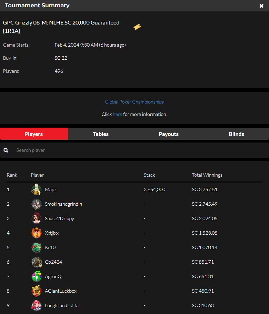Open Smokinandgrindin's avatar
Viewport: 269px width, 314px height.
37,204
